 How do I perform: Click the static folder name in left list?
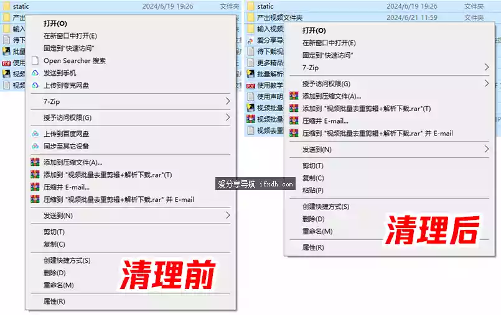(x=21, y=6)
